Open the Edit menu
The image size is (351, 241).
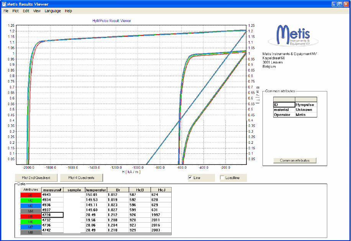point(26,11)
